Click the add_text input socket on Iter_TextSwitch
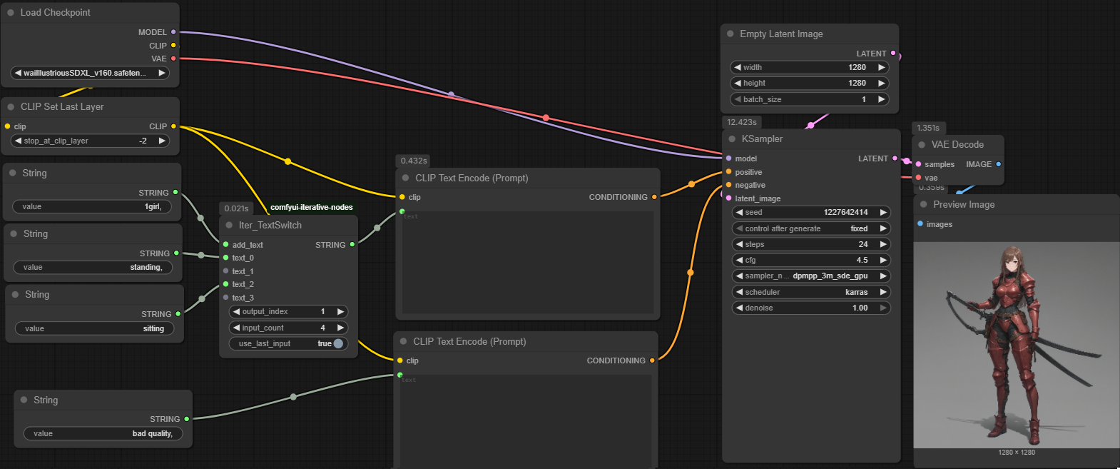This screenshot has width=1120, height=469. coord(226,245)
